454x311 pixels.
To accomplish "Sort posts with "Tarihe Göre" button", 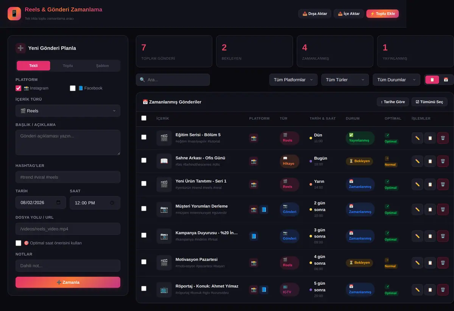I will point(393,102).
